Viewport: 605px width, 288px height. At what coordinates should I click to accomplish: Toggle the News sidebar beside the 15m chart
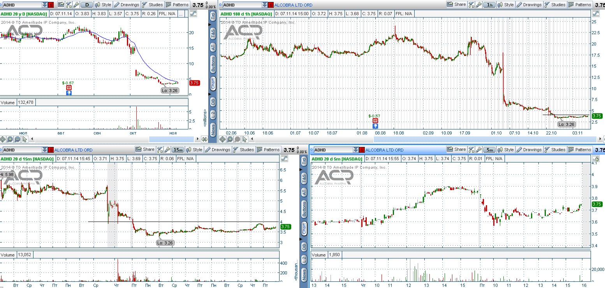pos(304,275)
